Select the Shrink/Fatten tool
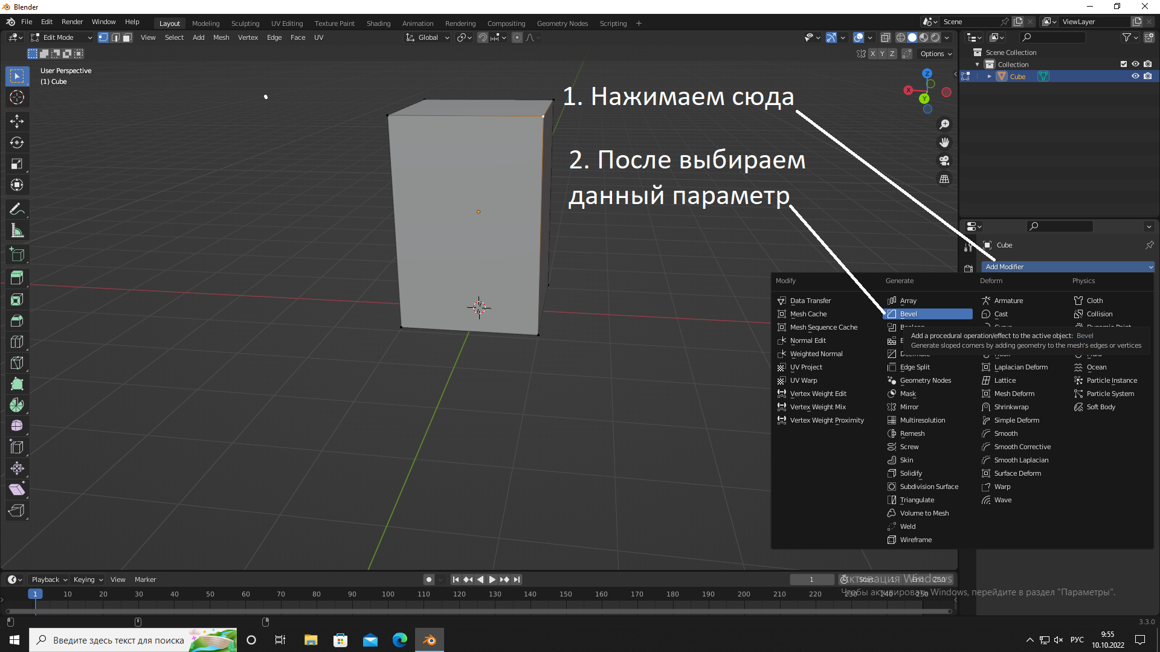The width and height of the screenshot is (1160, 652). tap(17, 468)
